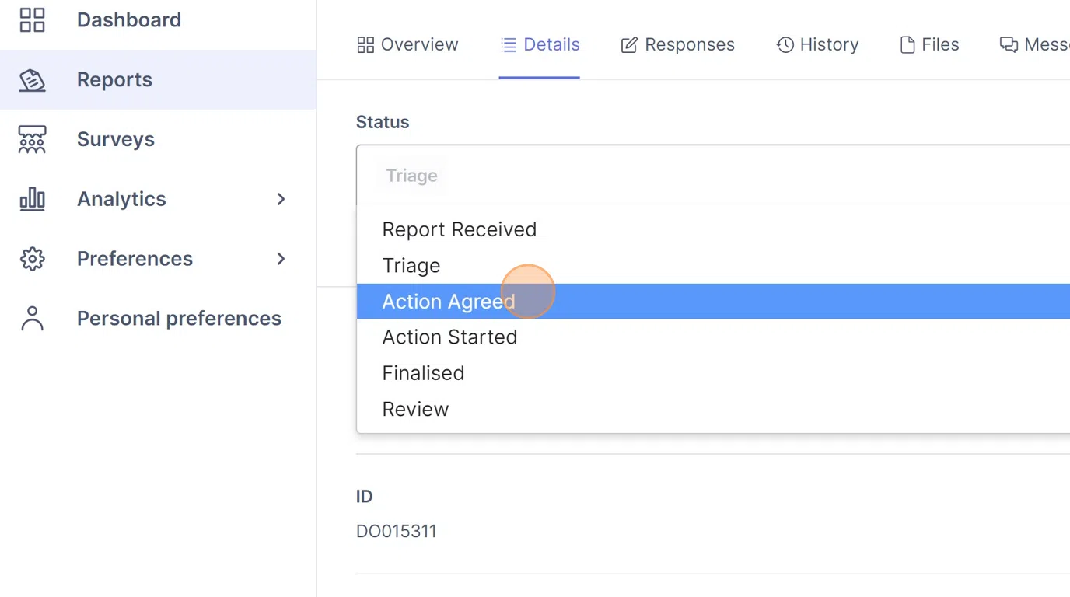
Task: Select Action Agreed status option
Action: [449, 302]
